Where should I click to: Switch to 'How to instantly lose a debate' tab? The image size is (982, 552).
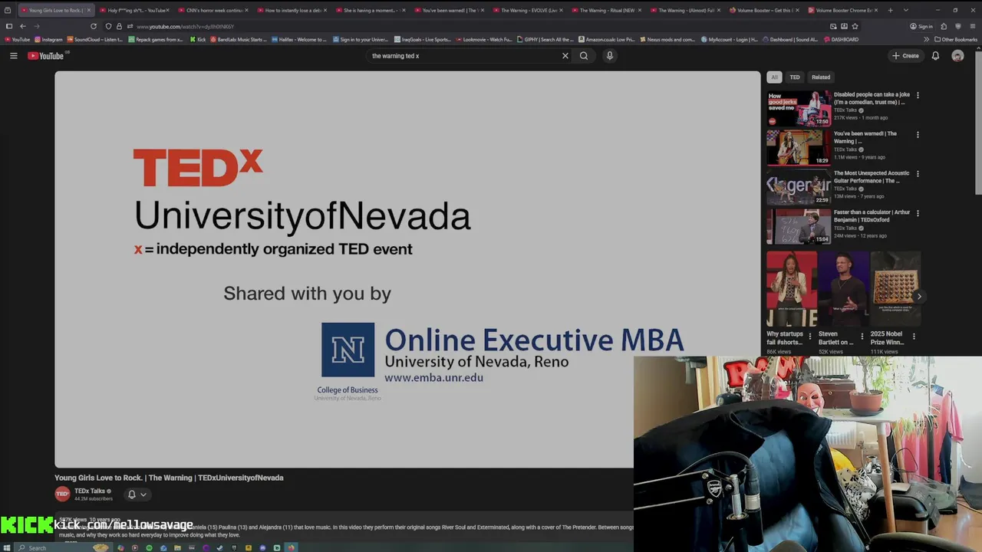click(x=293, y=10)
